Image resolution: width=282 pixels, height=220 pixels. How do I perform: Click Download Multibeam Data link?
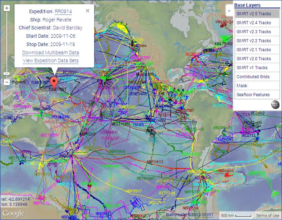[51, 53]
